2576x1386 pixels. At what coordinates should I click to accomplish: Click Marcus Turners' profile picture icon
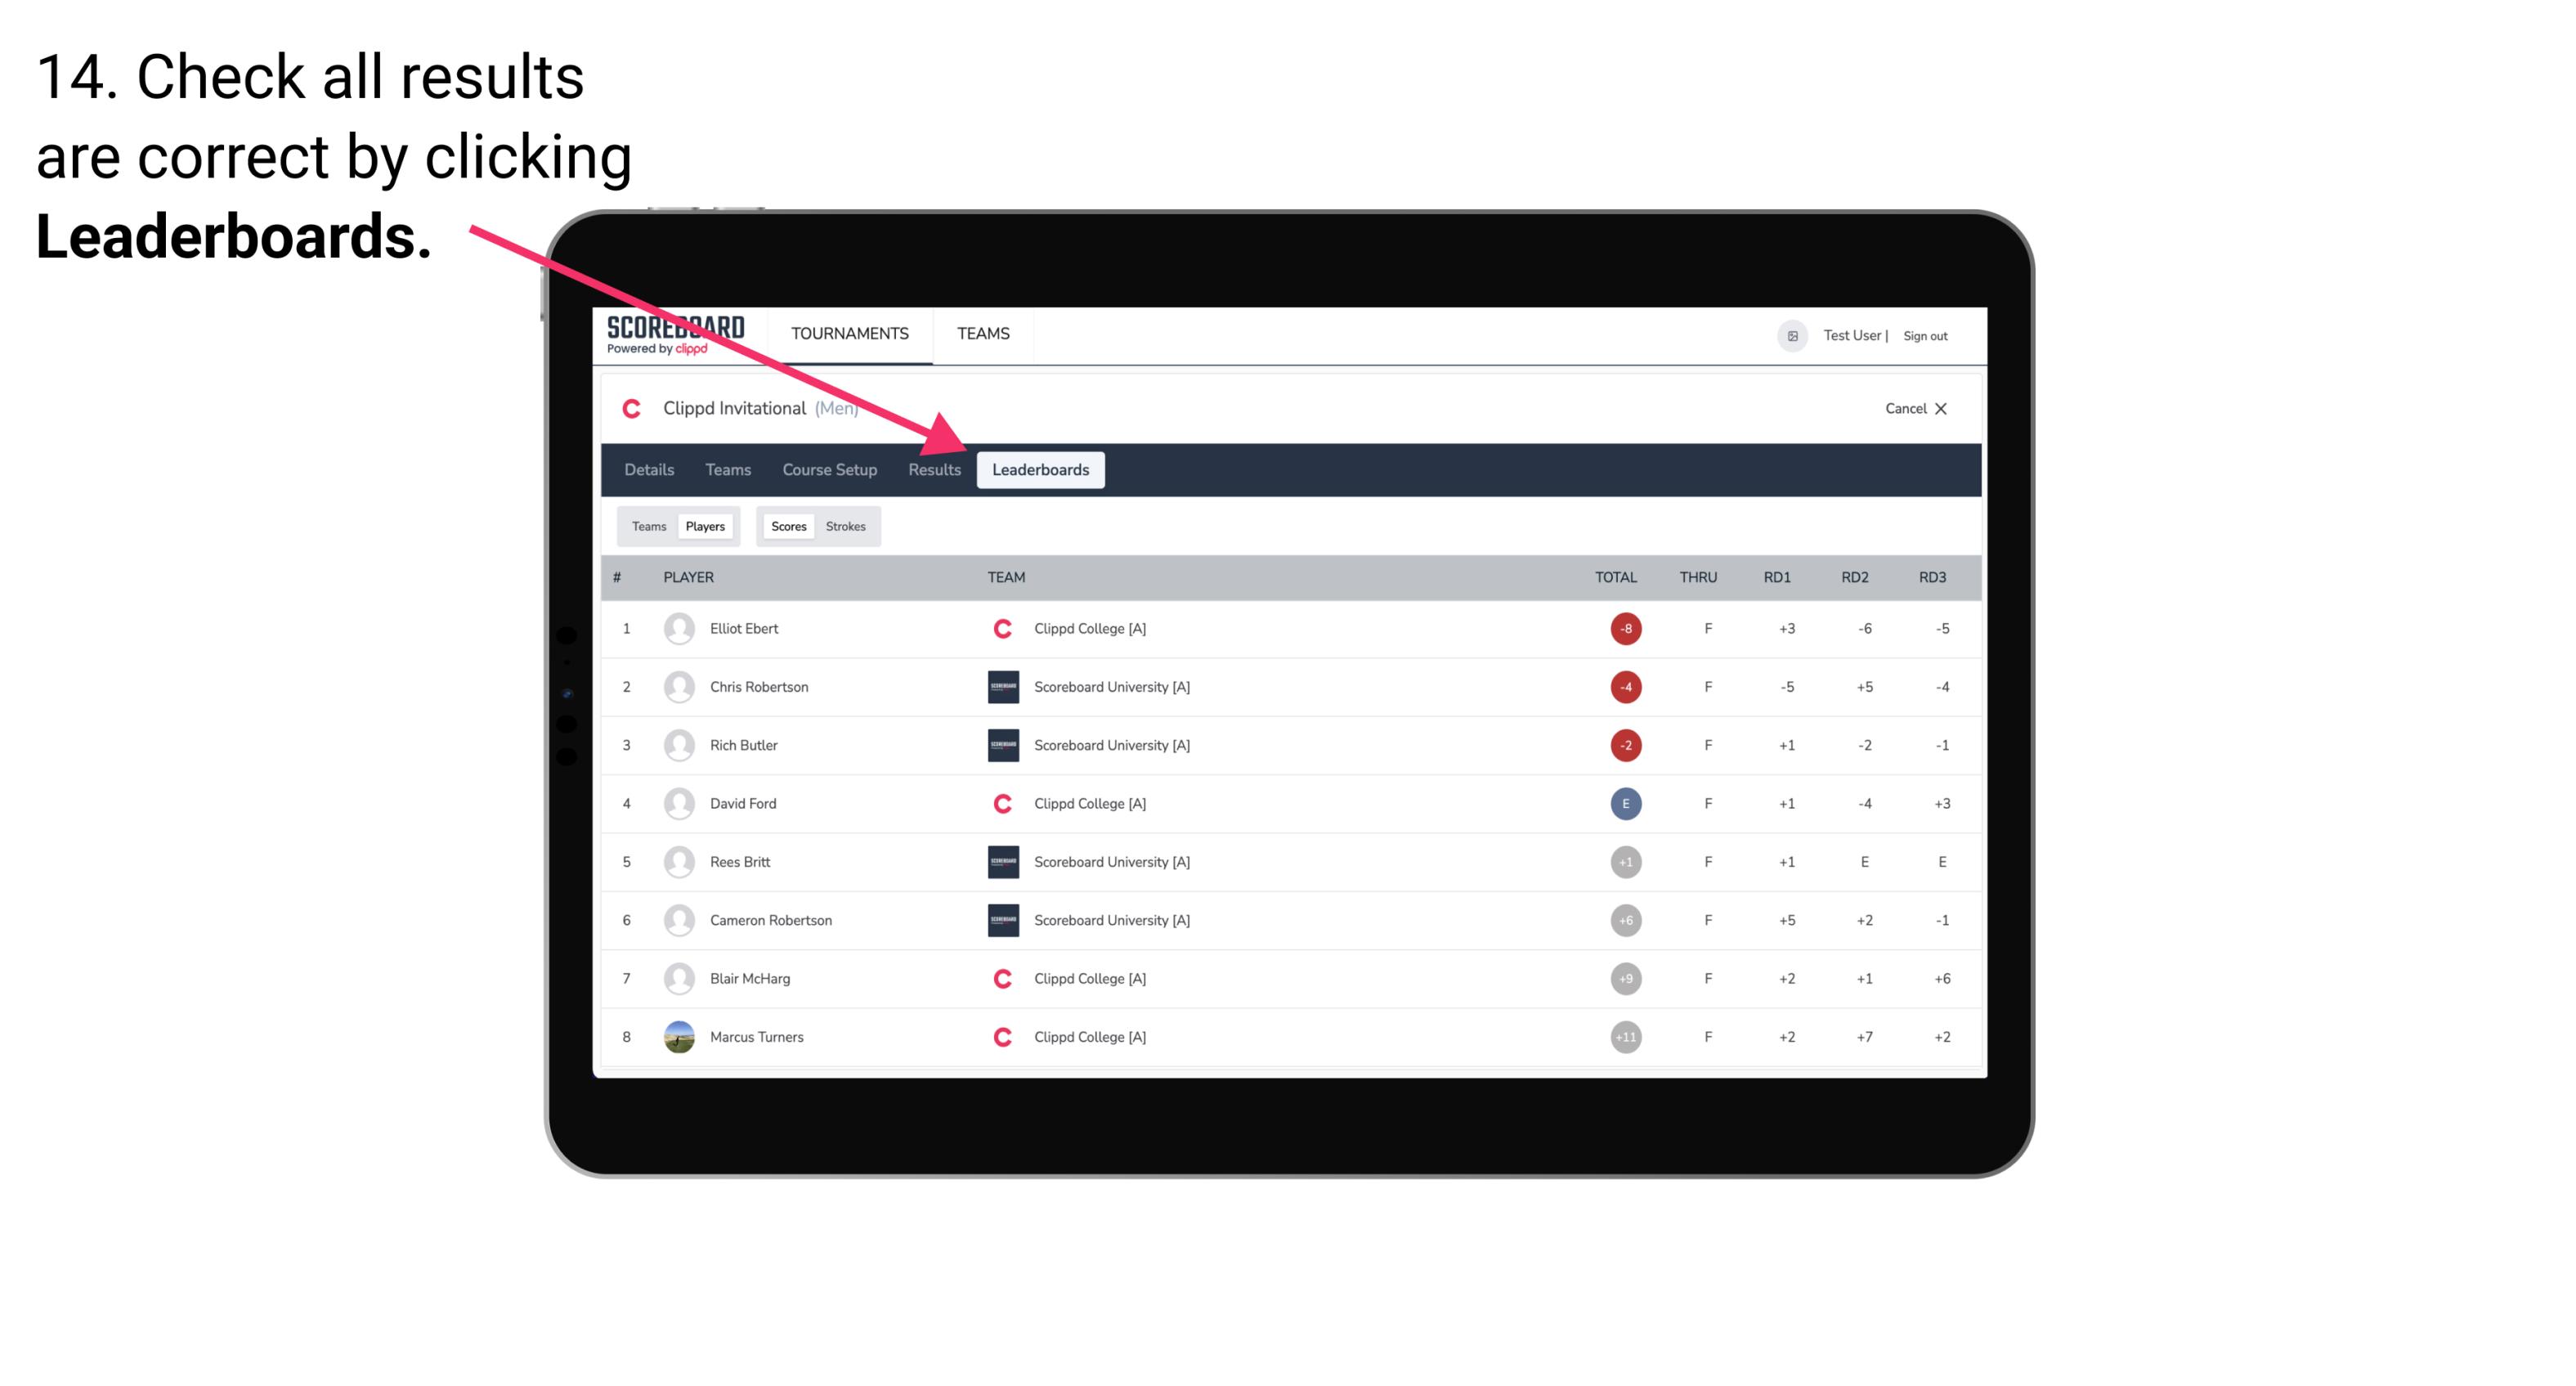pyautogui.click(x=677, y=1036)
